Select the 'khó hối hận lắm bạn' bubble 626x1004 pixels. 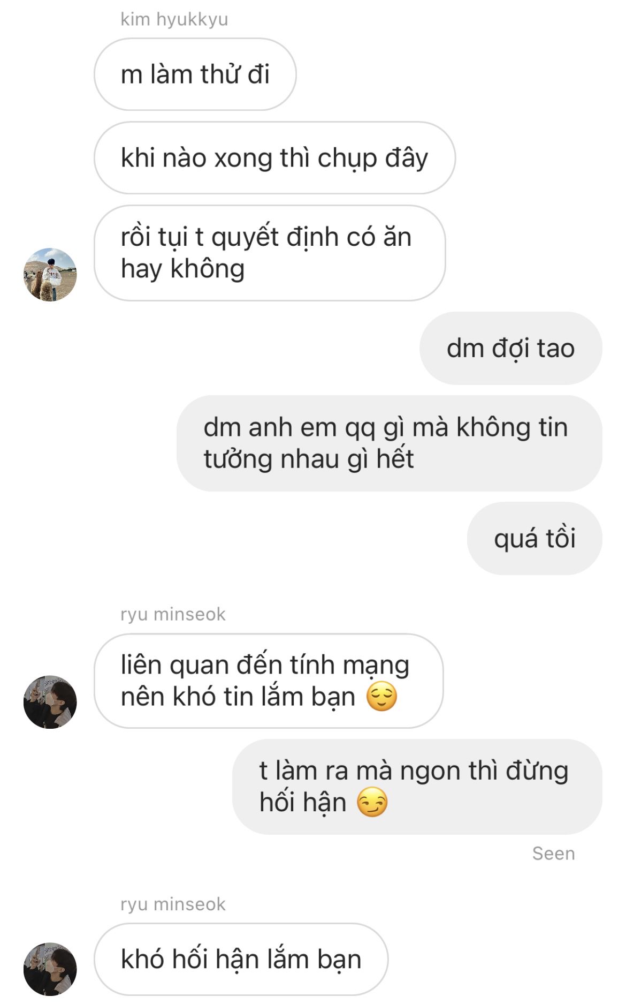coord(241,959)
